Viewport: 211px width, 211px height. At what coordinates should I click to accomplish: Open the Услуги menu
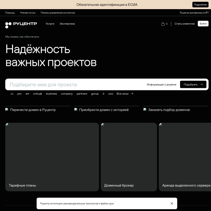[x=50, y=24]
